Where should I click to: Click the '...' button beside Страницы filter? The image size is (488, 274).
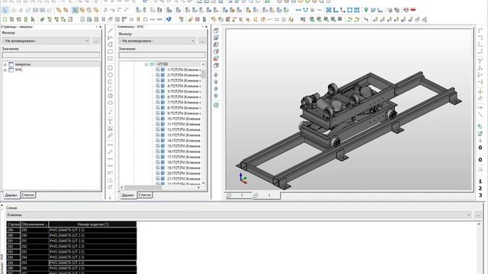coord(97,40)
